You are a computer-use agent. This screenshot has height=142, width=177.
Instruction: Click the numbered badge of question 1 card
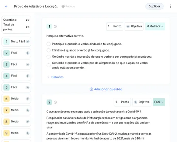click(49, 26)
